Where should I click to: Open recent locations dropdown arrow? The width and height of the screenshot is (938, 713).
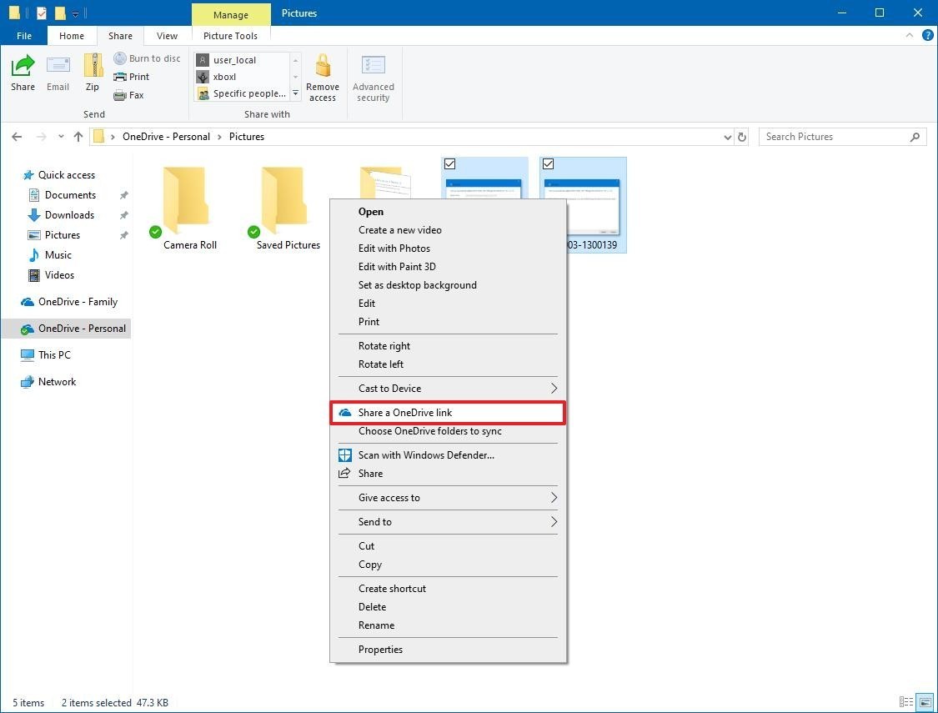(61, 137)
